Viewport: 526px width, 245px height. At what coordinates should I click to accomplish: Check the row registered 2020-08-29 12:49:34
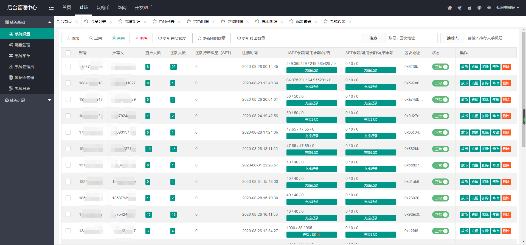[68, 83]
